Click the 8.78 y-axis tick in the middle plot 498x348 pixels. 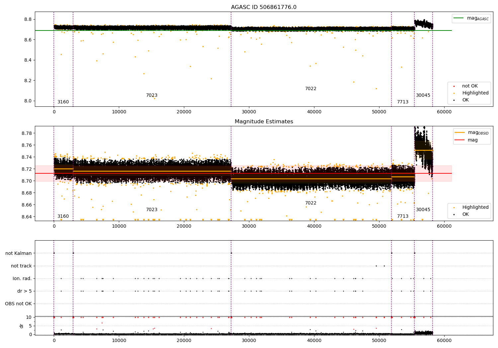27,134
